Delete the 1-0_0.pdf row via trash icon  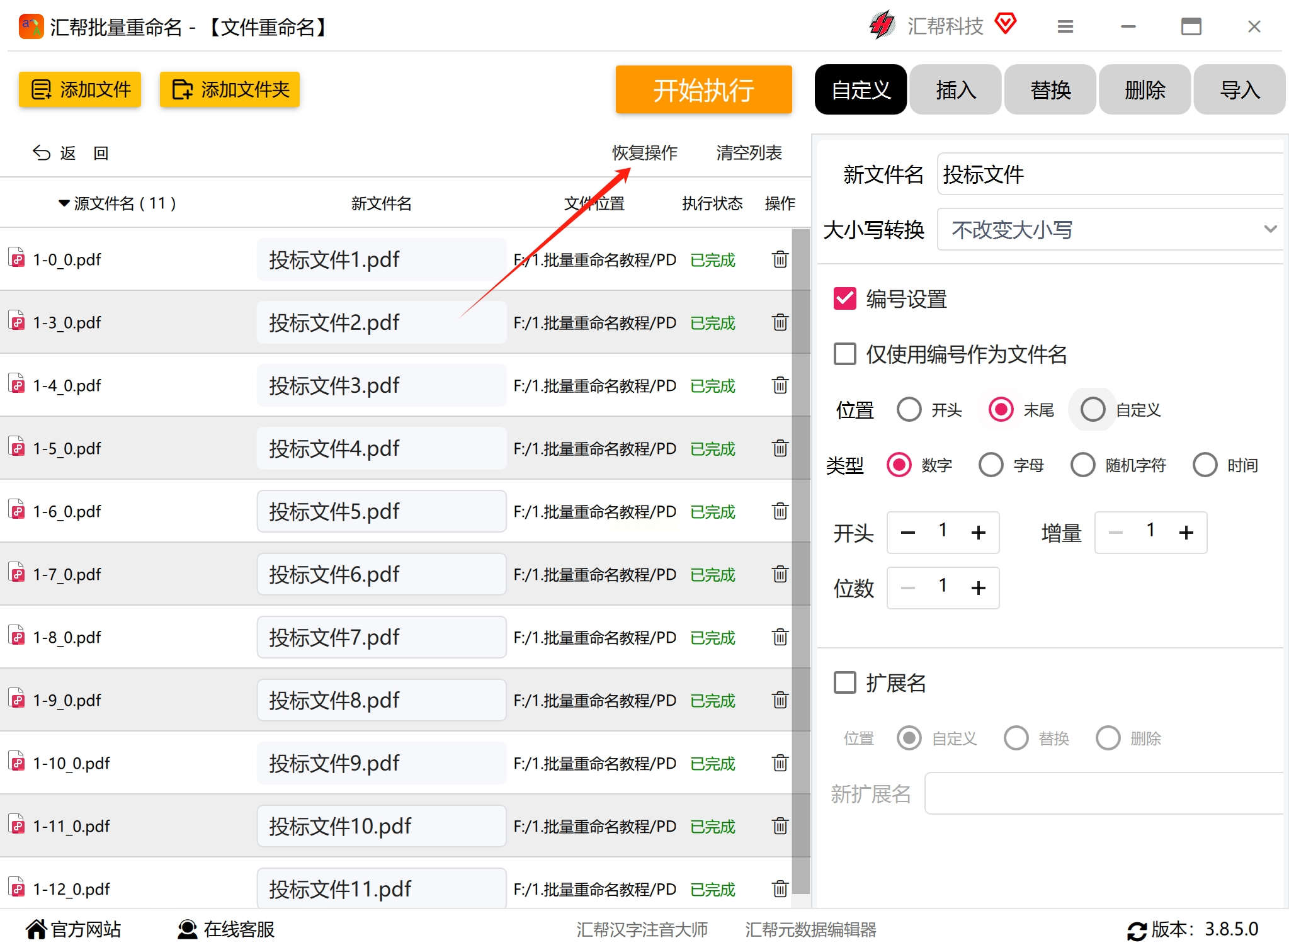click(780, 259)
